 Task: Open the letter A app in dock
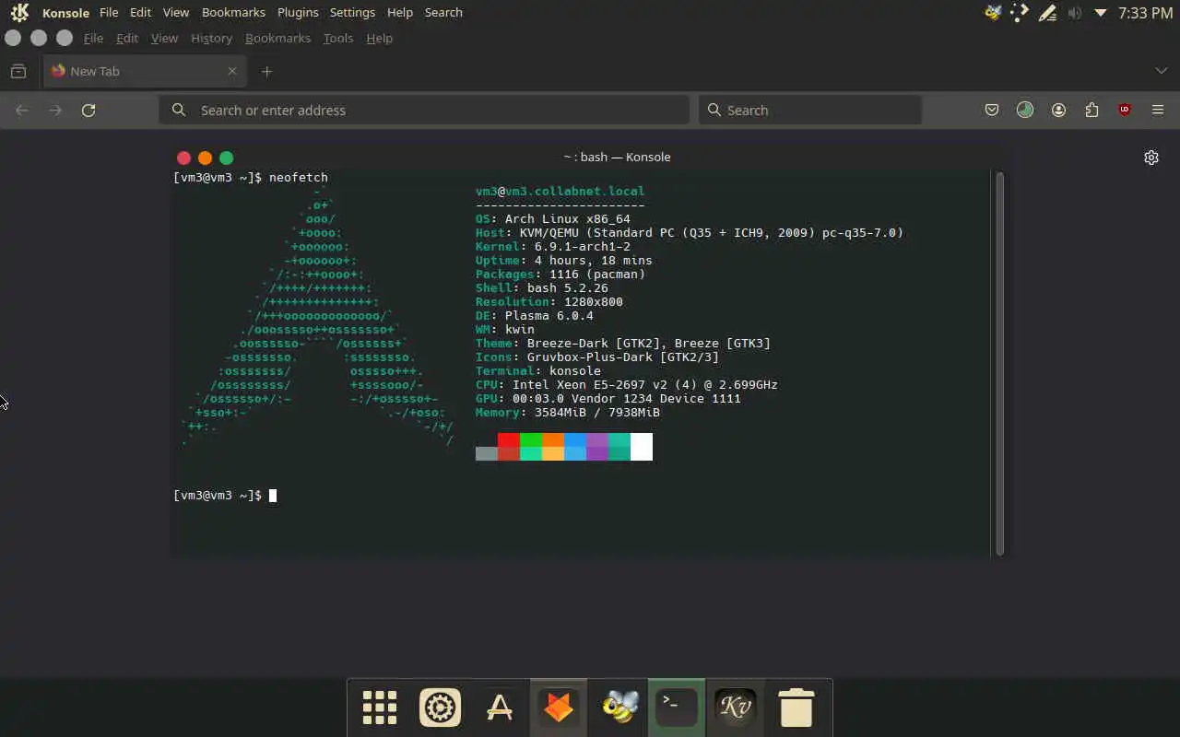pos(499,708)
